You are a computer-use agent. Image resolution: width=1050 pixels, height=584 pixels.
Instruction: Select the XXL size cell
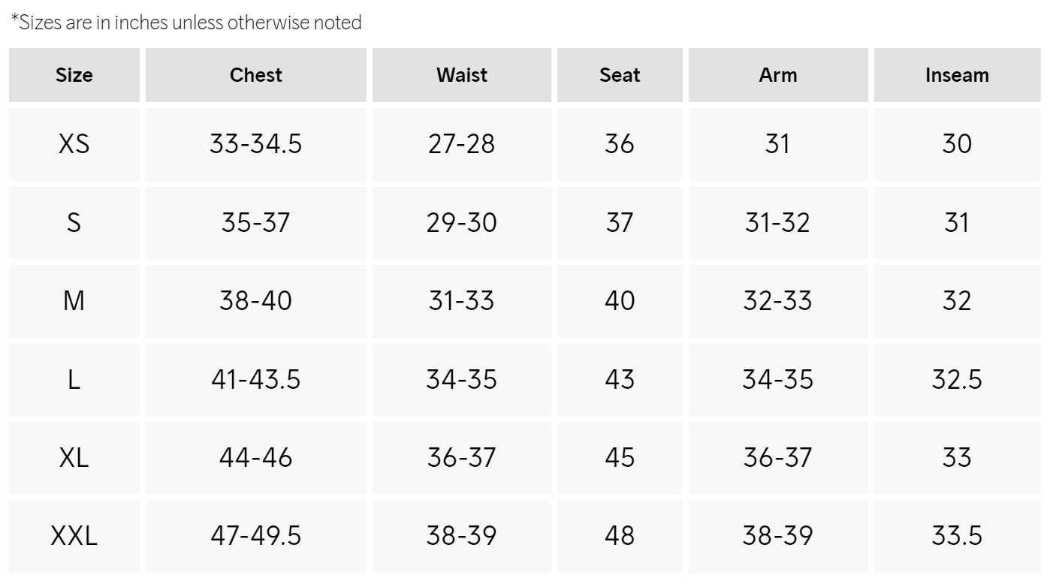(74, 536)
